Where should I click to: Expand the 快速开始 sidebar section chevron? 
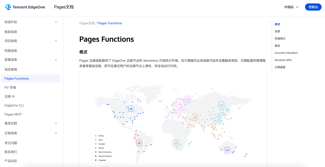click(x=56, y=22)
